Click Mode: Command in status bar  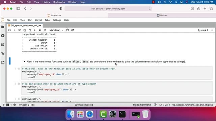click(142, 105)
